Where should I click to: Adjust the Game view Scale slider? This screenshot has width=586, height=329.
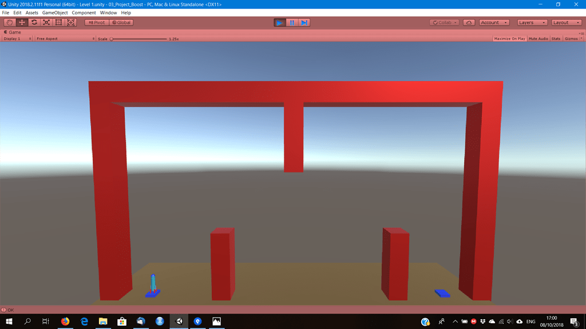[137, 39]
